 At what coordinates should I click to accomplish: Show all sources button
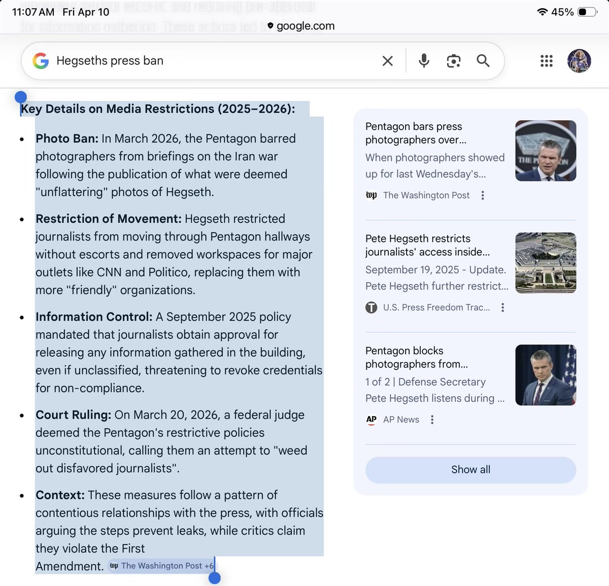(x=470, y=470)
